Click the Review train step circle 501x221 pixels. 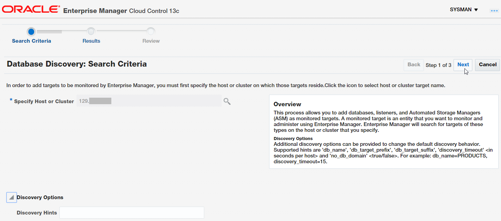point(151,32)
